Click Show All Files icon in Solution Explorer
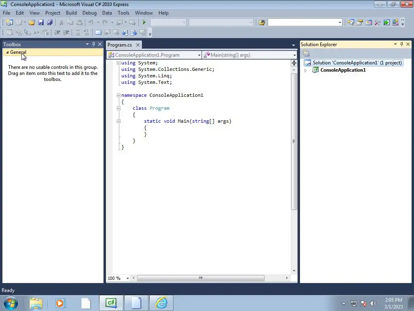 tap(306, 54)
